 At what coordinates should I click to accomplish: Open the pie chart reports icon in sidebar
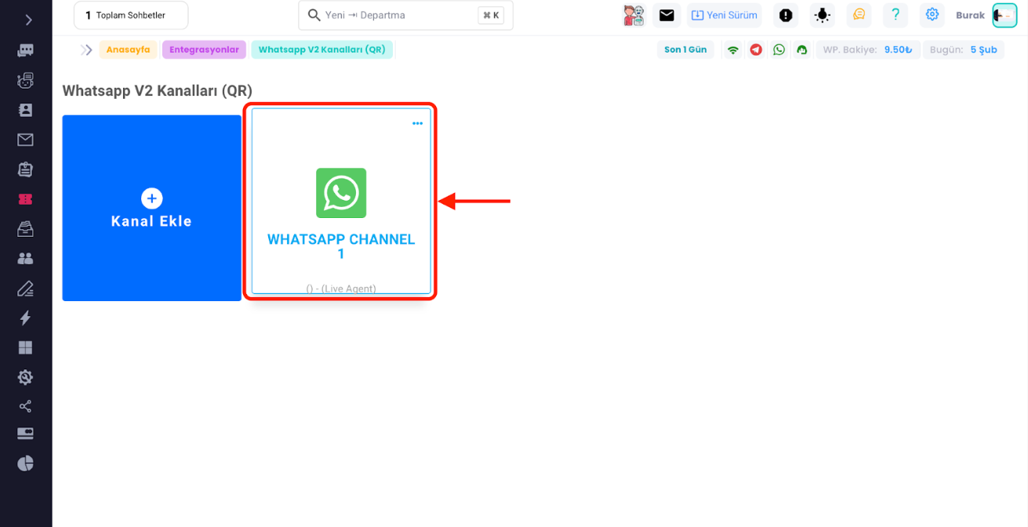click(x=25, y=463)
